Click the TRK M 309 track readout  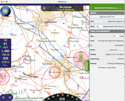[5, 57]
